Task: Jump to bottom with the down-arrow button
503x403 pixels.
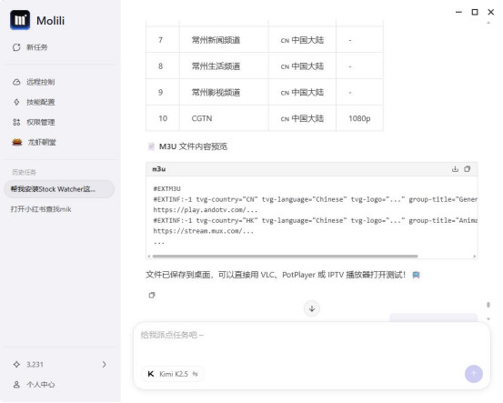Action: (x=312, y=308)
